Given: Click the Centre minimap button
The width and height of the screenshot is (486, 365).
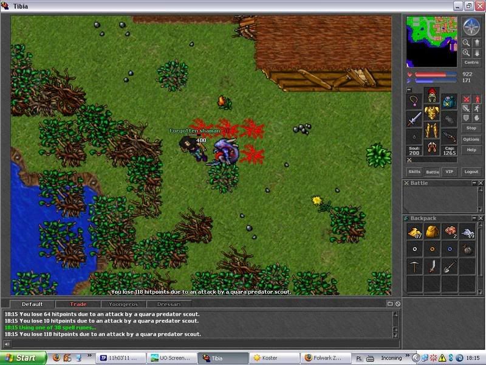Looking at the screenshot, I should 471,63.
